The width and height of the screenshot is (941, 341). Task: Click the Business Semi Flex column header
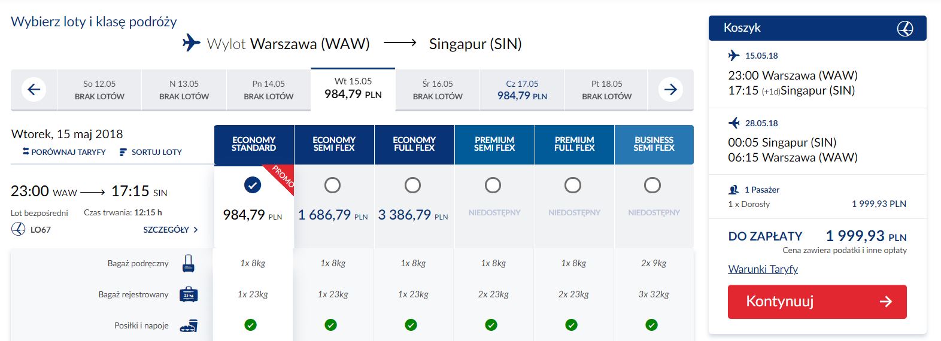click(x=654, y=144)
